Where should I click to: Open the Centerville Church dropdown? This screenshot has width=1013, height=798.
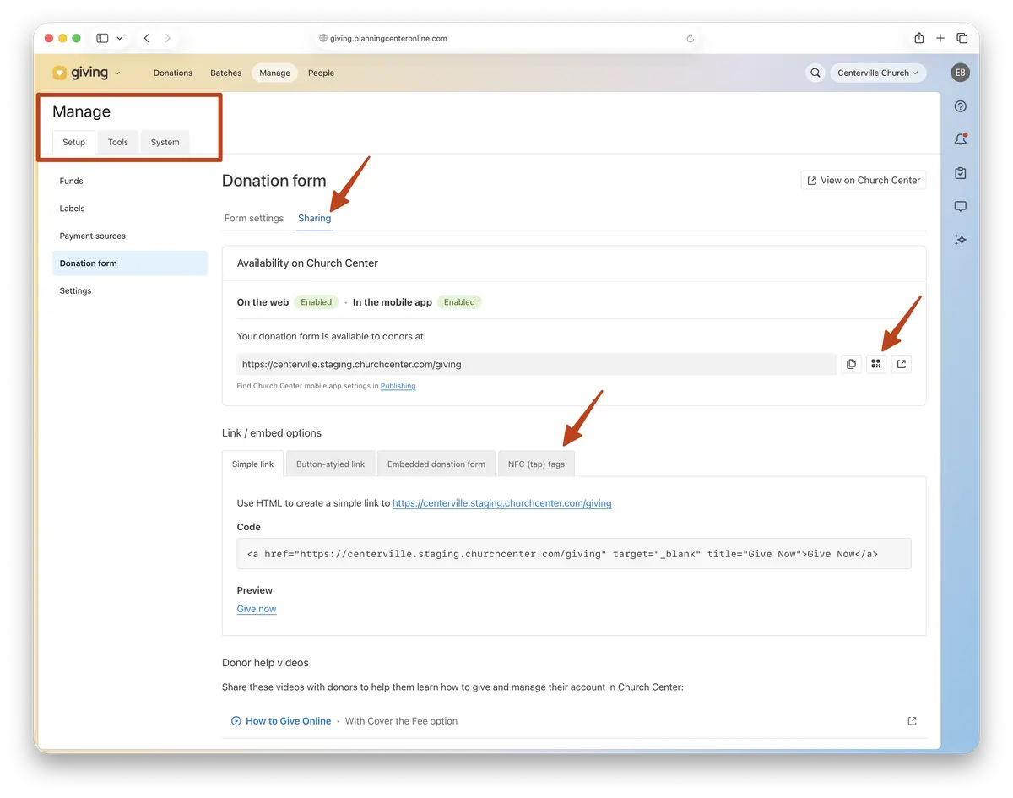click(x=878, y=73)
